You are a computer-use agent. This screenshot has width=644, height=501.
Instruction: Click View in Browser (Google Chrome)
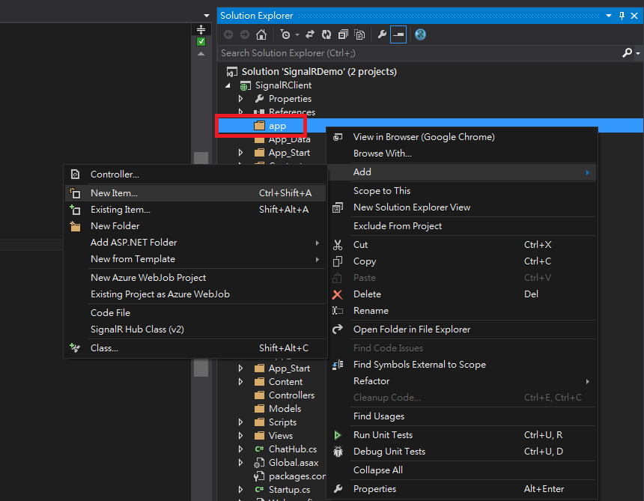click(x=424, y=137)
